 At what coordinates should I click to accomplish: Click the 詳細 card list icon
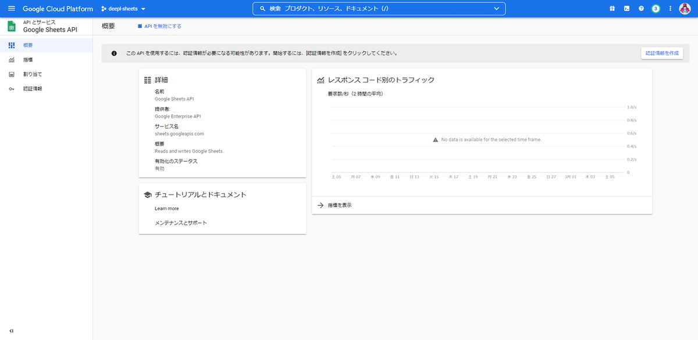(x=148, y=80)
